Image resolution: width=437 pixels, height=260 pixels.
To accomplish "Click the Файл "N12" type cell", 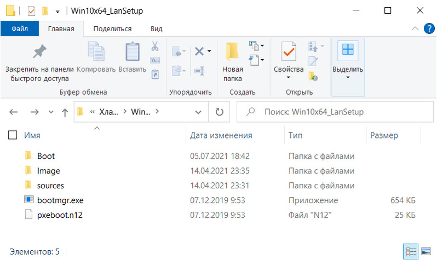I will (x=310, y=215).
